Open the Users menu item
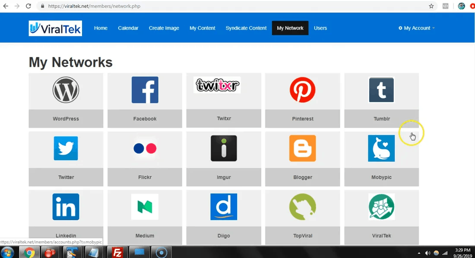The image size is (475, 258). [x=320, y=28]
